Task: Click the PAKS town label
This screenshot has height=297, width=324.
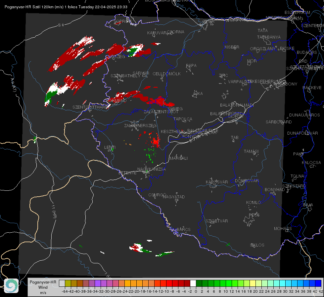Action: pyautogui.click(x=299, y=154)
